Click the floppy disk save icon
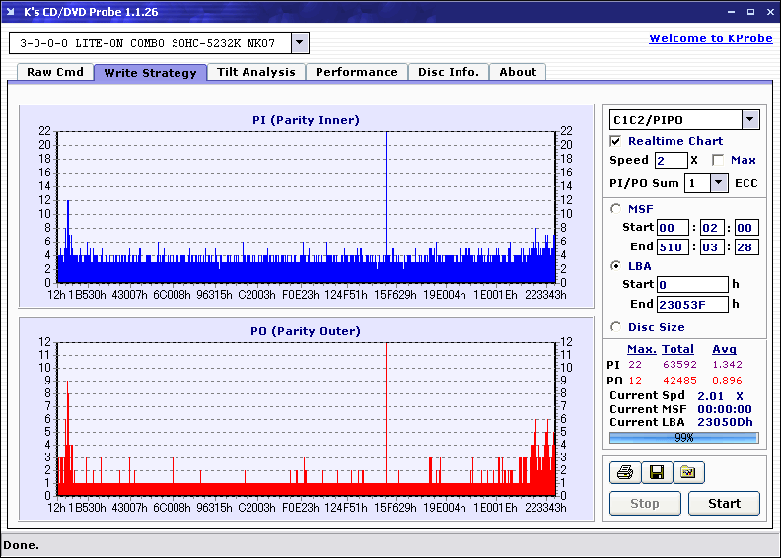Viewport: 781px width, 558px height. click(x=656, y=473)
